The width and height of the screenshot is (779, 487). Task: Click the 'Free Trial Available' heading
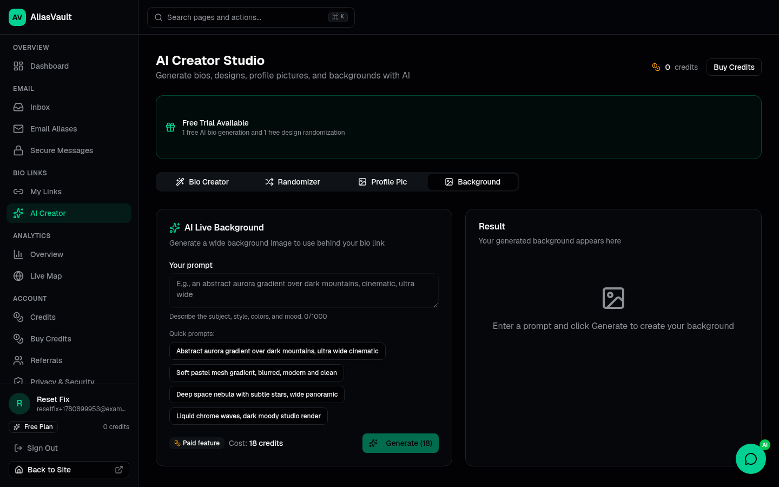215,123
